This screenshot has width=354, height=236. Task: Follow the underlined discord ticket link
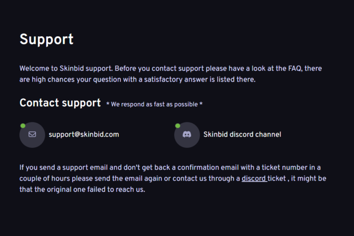pos(254,178)
